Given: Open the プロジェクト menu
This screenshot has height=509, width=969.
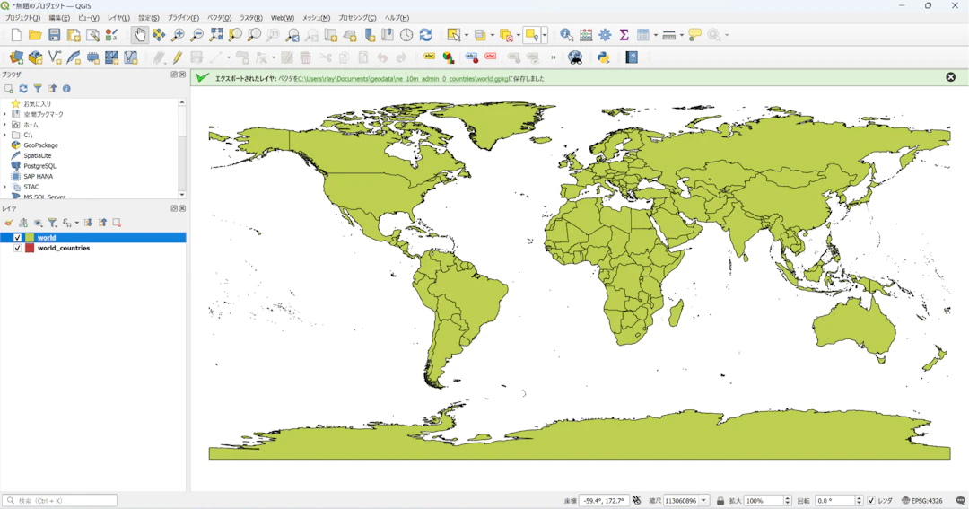Looking at the screenshot, I should (22, 18).
